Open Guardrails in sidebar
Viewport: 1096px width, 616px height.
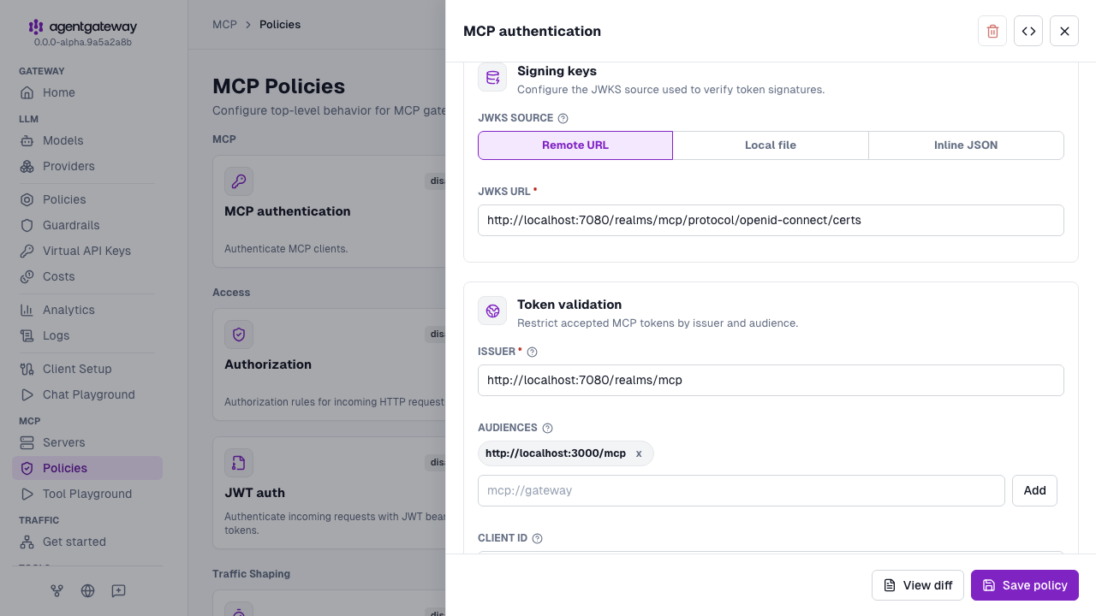pos(87,225)
